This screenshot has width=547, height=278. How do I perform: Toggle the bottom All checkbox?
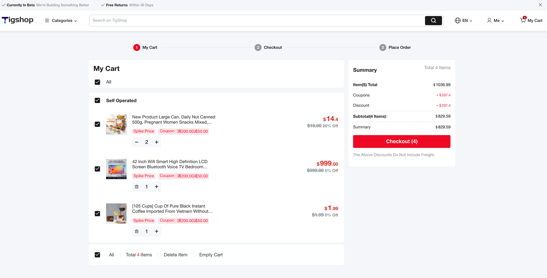pos(97,255)
